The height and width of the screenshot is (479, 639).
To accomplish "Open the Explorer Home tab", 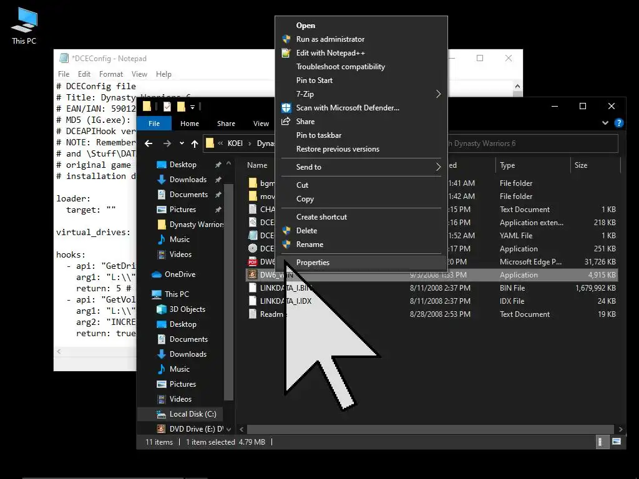I will click(190, 123).
